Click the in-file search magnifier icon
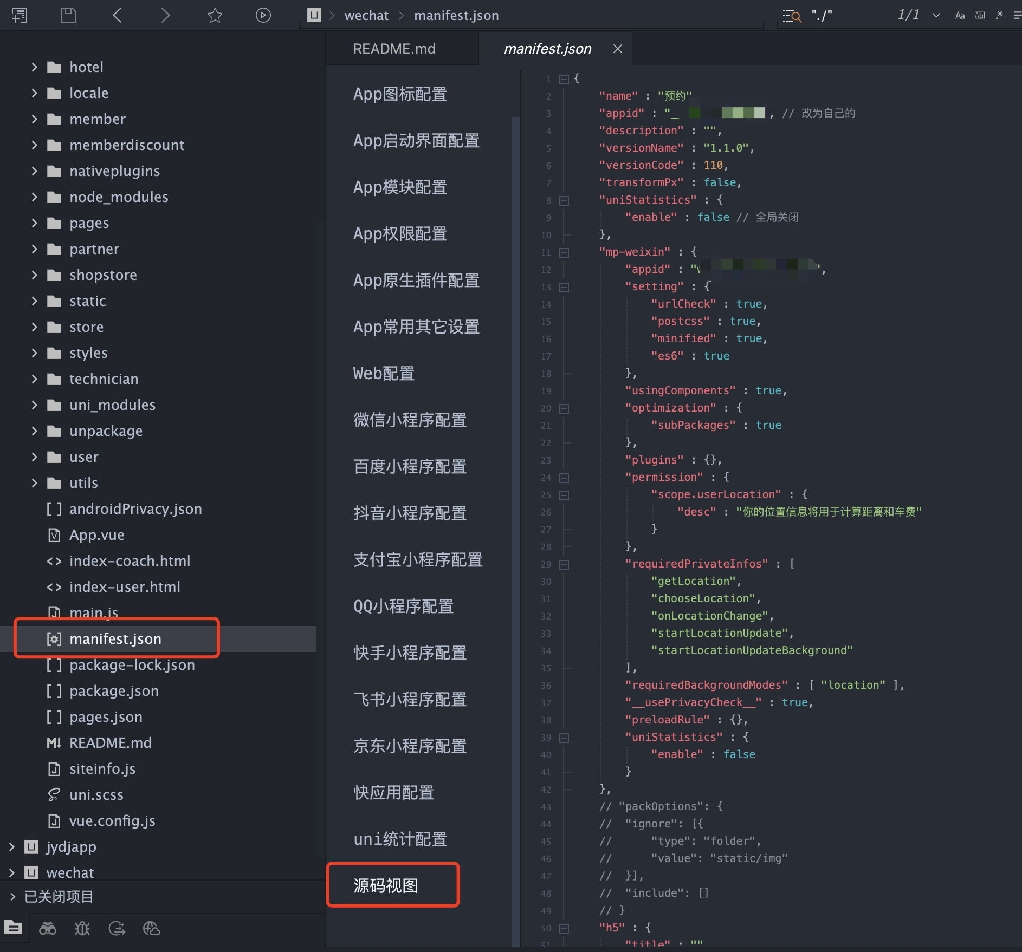The image size is (1022, 952). [x=792, y=16]
